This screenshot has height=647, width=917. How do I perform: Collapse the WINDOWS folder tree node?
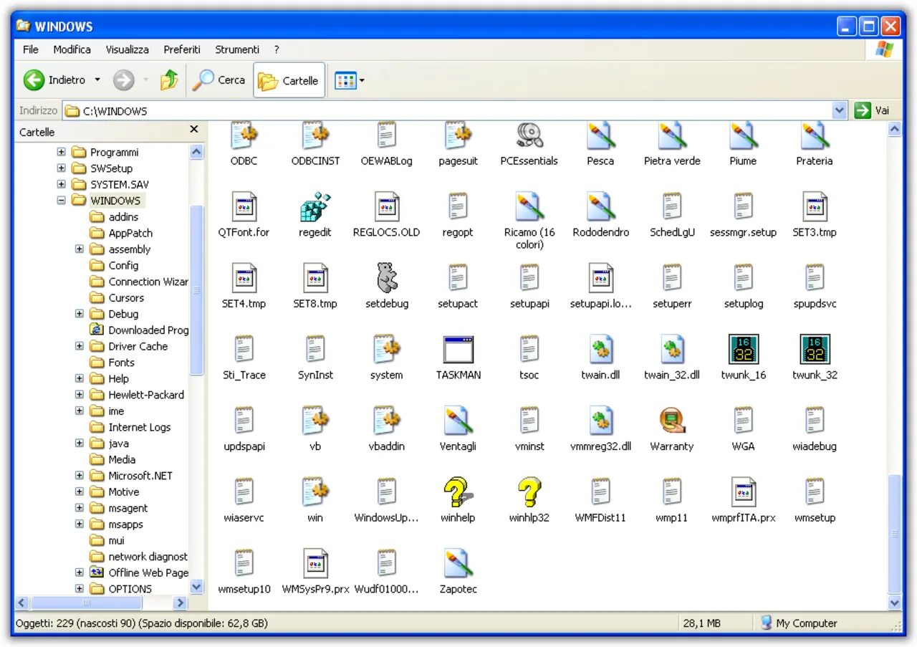click(x=62, y=201)
